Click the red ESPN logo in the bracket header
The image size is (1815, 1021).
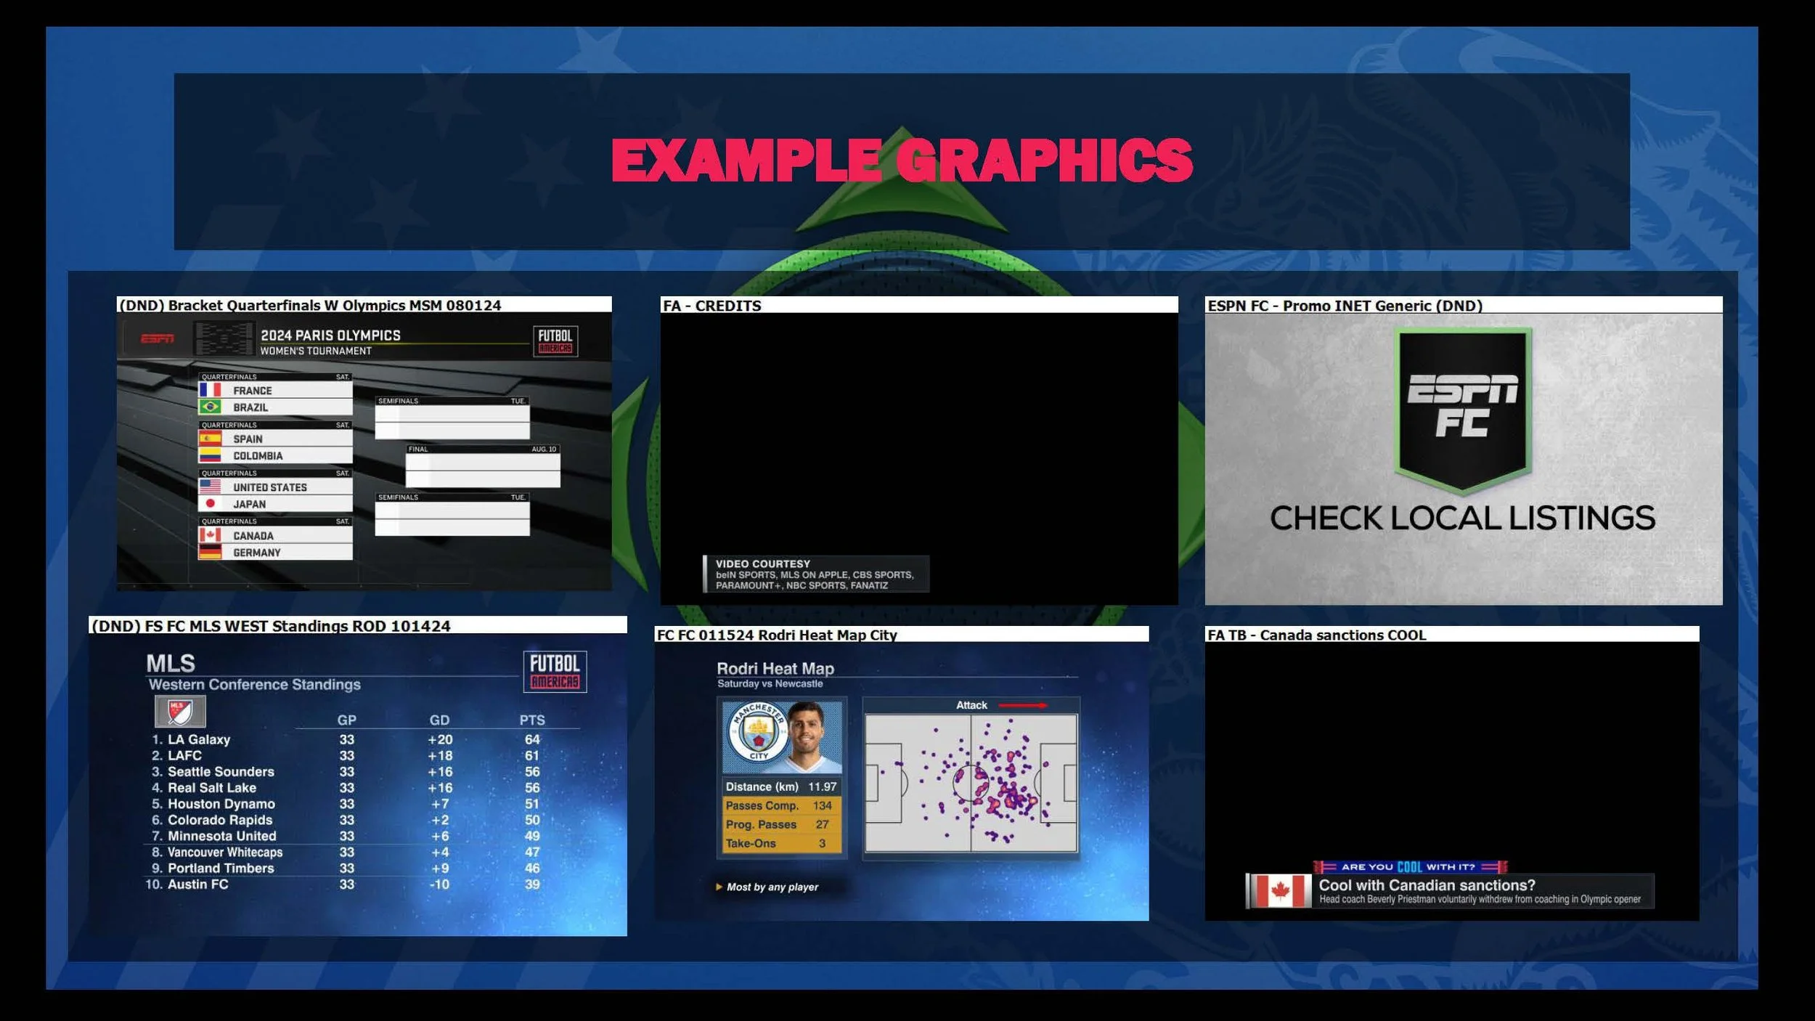[x=158, y=339]
